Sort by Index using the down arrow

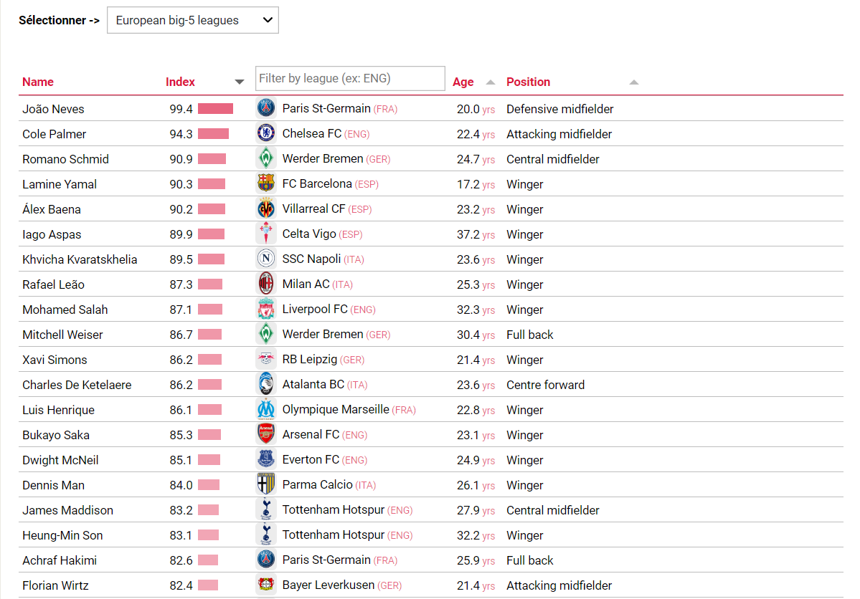pos(239,82)
